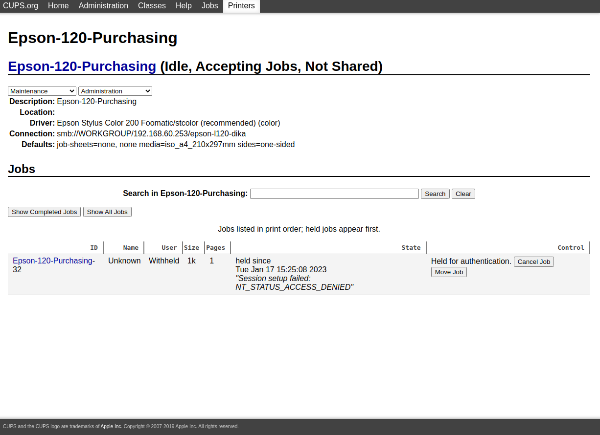Click the 'Jobs' section heading
Viewport: 600px width, 435px height.
tap(22, 169)
